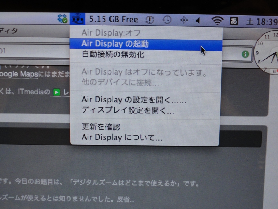The image size is (278, 209).
Task: Select '更新を確認' menu item
Action: [145, 127]
